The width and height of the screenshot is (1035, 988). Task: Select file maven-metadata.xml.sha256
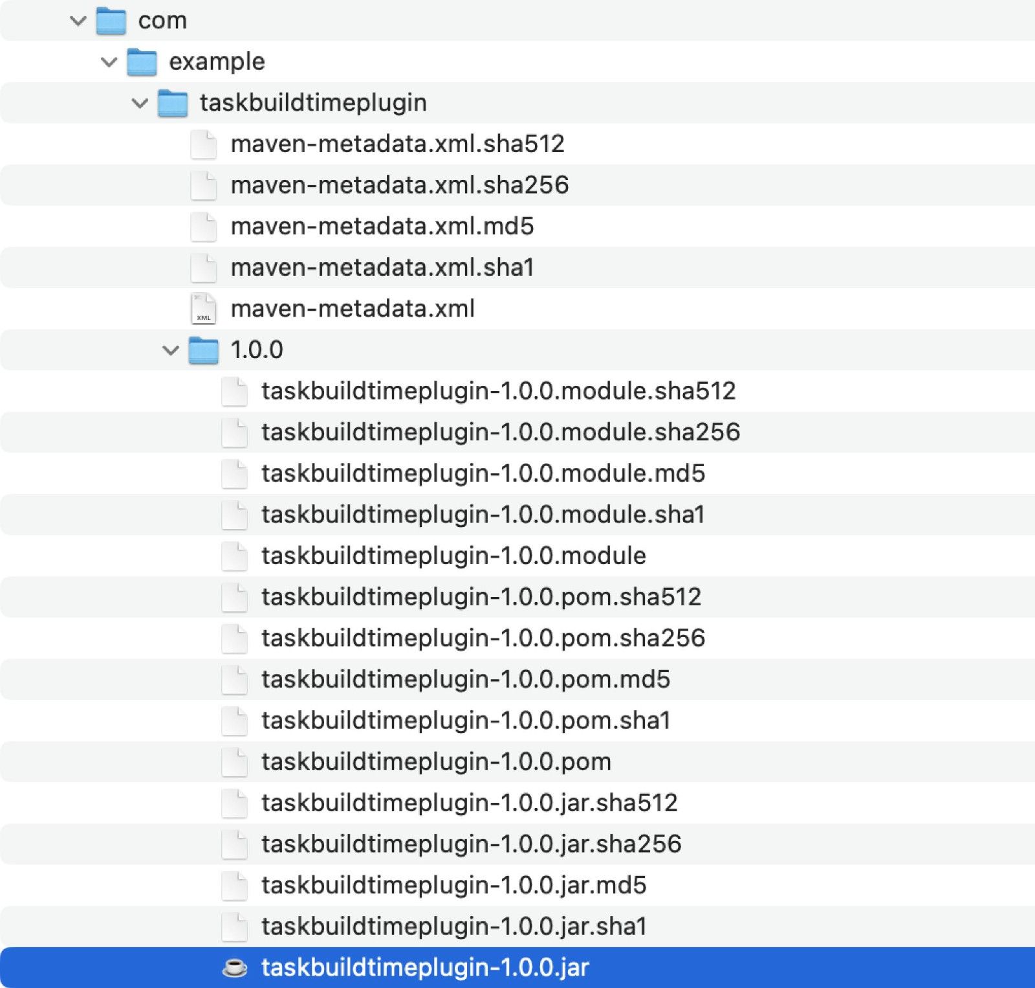pyautogui.click(x=400, y=185)
